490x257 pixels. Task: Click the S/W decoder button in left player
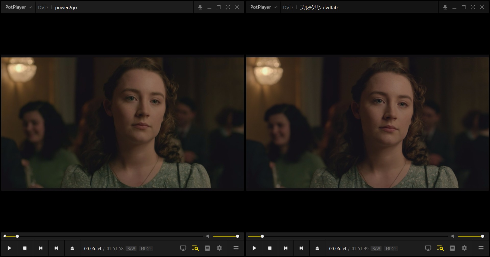pos(131,249)
